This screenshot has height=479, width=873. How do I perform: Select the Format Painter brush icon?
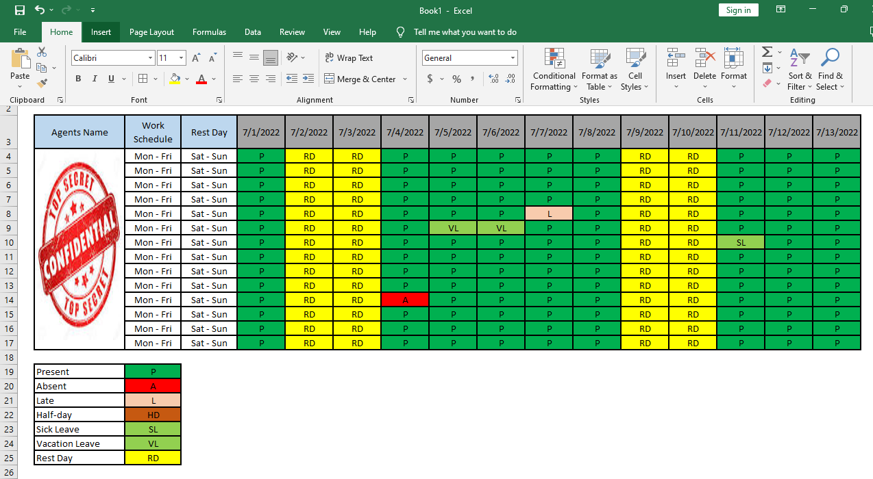coord(42,83)
